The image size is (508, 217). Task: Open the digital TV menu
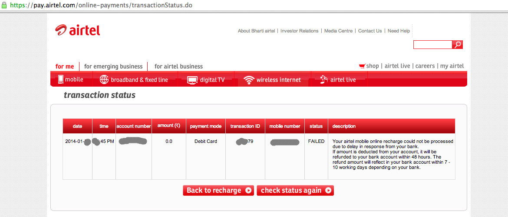pyautogui.click(x=206, y=80)
